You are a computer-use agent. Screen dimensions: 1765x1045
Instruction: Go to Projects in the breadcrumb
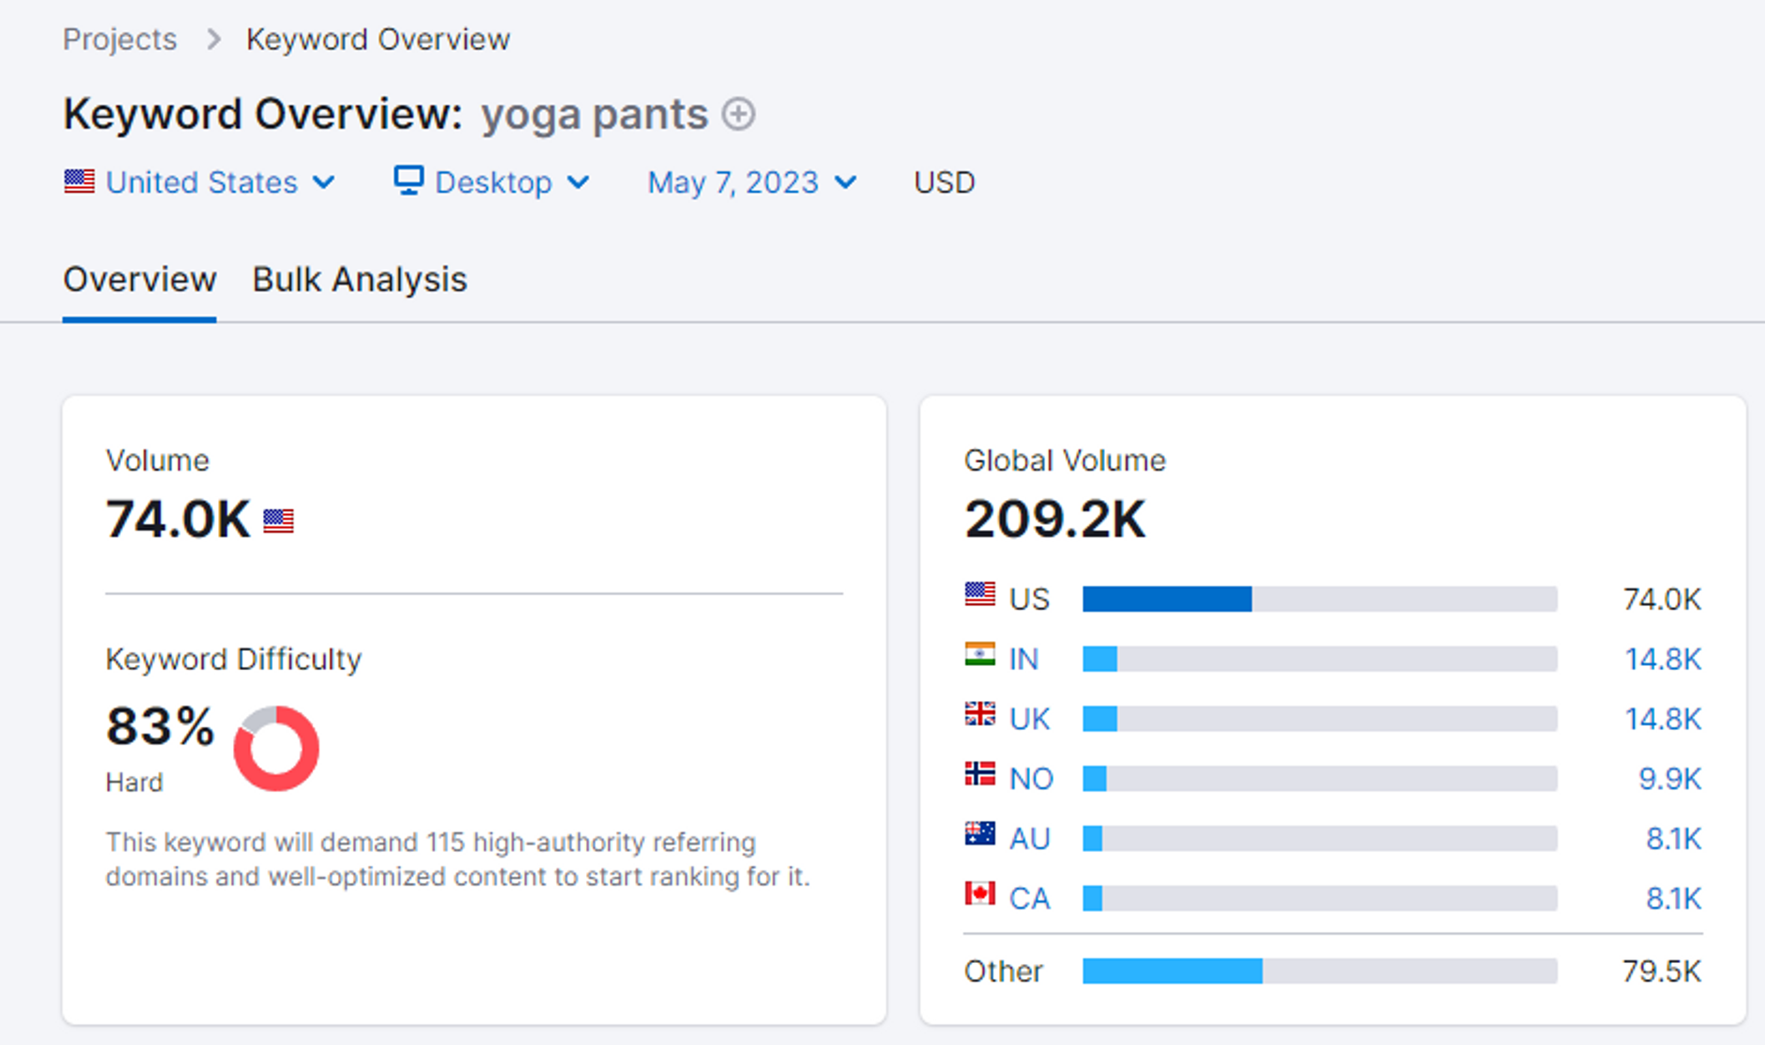point(120,40)
